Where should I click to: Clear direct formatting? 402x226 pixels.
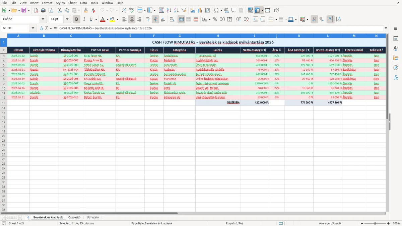93,10
